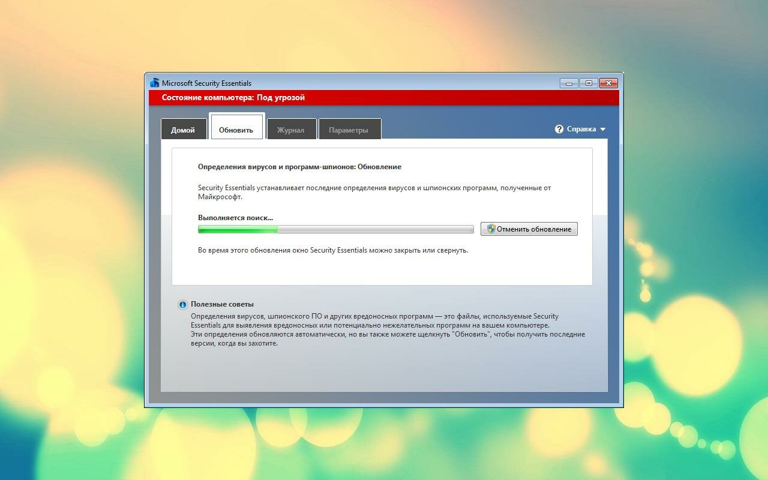The image size is (768, 480).
Task: Maximize the Security Essentials window
Action: tap(589, 83)
